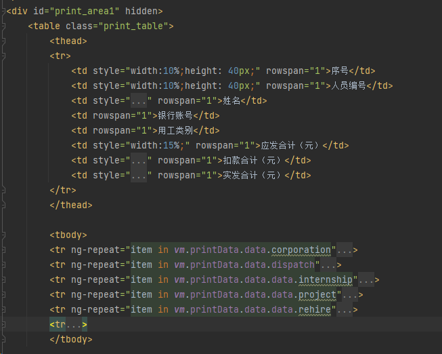Viewport: 442px width, 354px height.
Task: Toggle gutter fold marker on highlighted <tr...> line
Action: (x=3, y=324)
